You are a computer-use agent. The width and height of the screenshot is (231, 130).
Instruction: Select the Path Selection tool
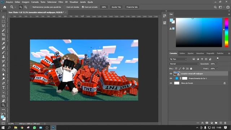point(3,92)
